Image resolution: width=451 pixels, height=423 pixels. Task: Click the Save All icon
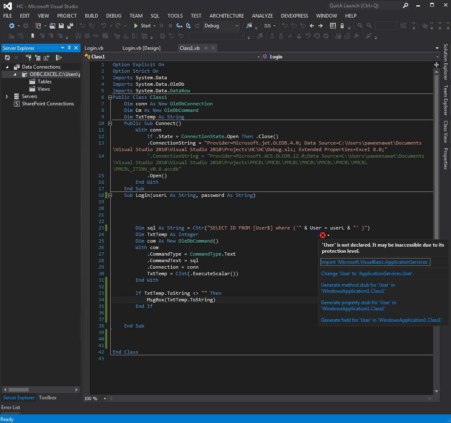coord(70,26)
